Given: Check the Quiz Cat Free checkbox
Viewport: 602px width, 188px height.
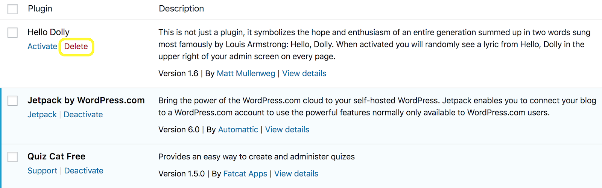Looking at the screenshot, I should (12, 157).
